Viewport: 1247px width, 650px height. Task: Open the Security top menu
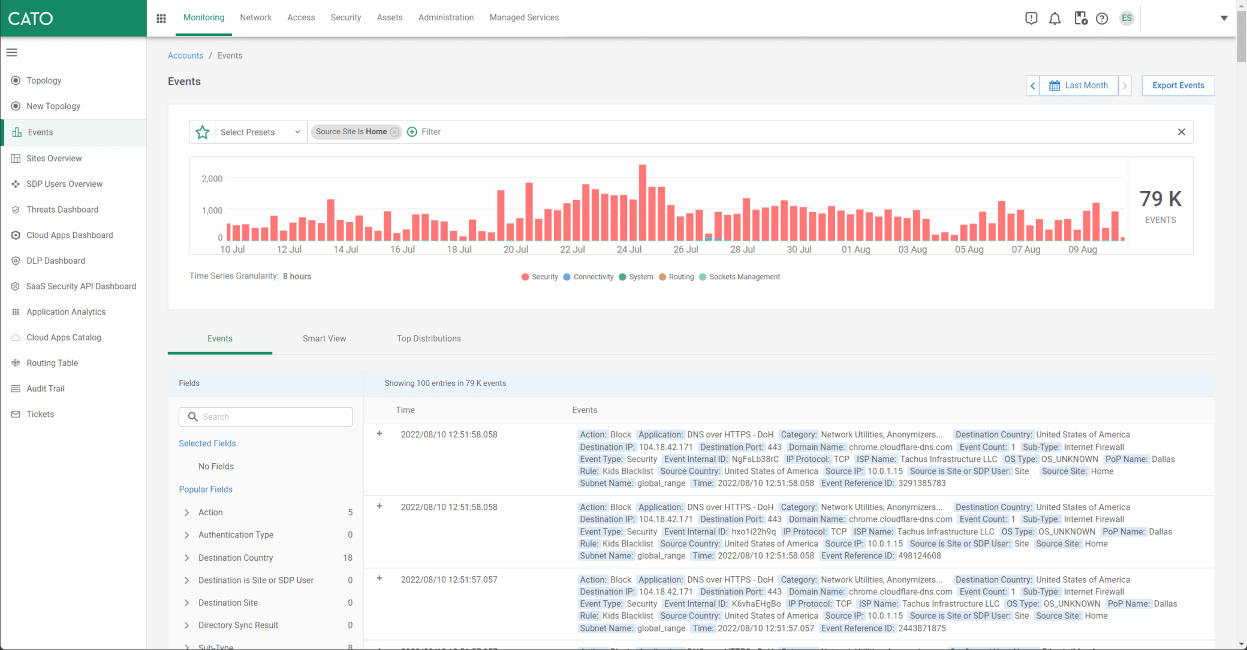(345, 18)
